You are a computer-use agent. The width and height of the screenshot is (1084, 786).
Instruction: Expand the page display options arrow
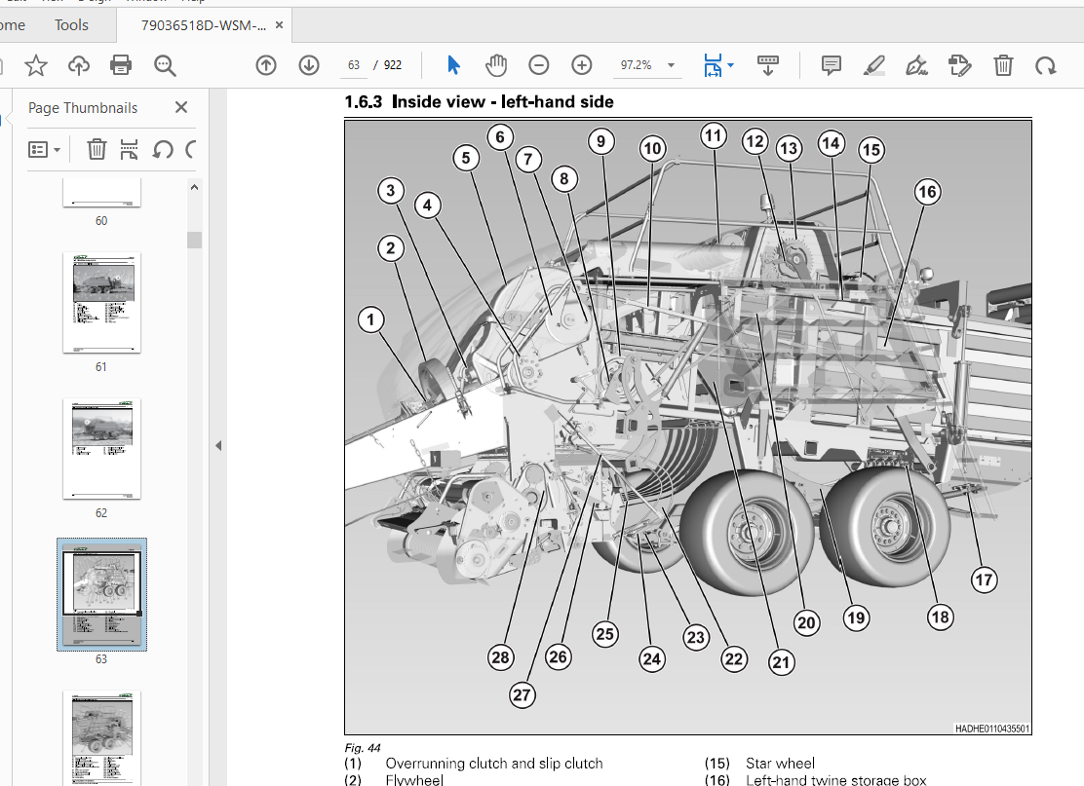click(x=731, y=65)
